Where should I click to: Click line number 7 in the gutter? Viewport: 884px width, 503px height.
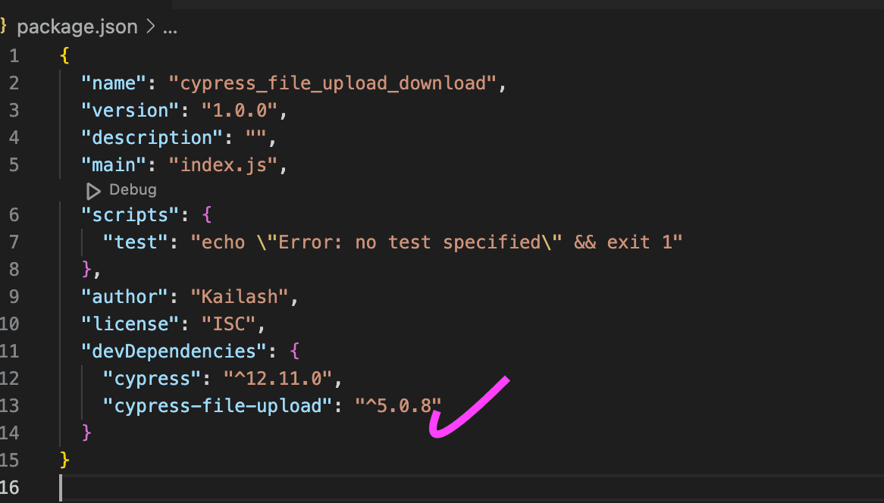[x=14, y=242]
